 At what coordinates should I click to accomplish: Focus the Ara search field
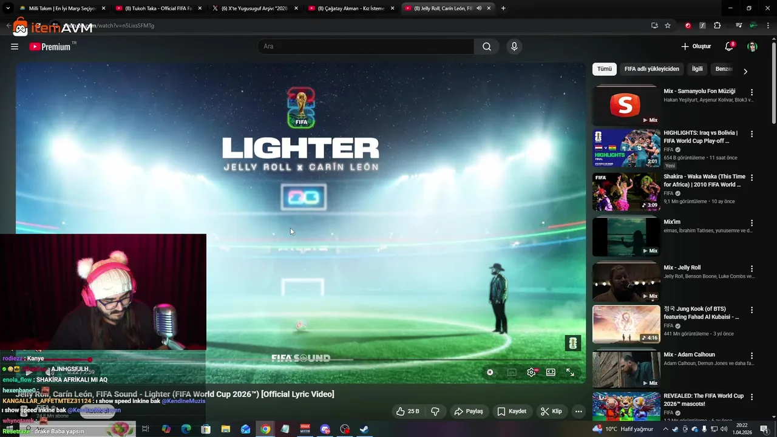pos(366,47)
